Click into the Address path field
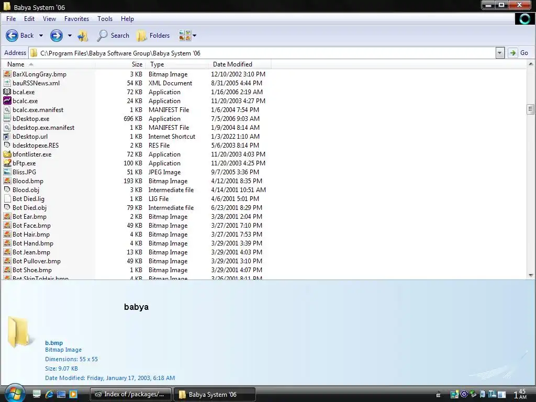 pos(262,53)
